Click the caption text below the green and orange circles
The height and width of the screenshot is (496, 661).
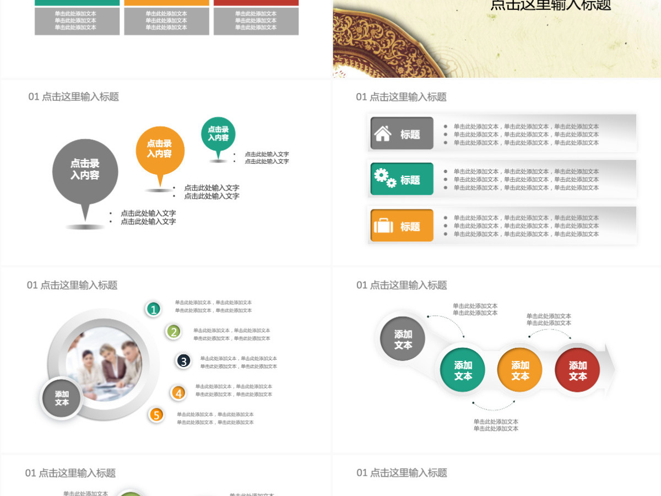coord(496,425)
